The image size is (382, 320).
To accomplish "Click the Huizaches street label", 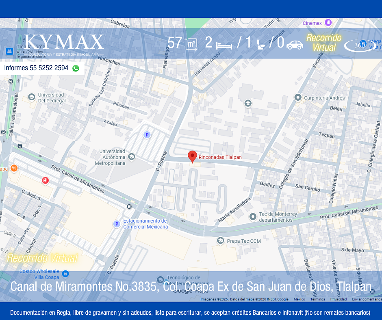I will (109, 61).
